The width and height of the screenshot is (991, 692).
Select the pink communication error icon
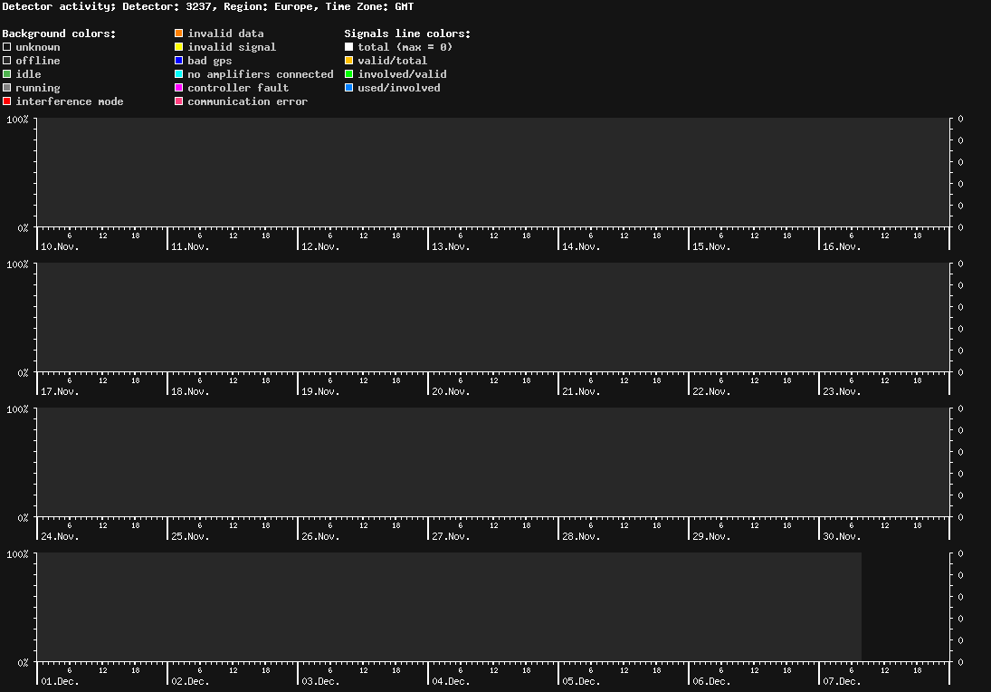click(180, 101)
